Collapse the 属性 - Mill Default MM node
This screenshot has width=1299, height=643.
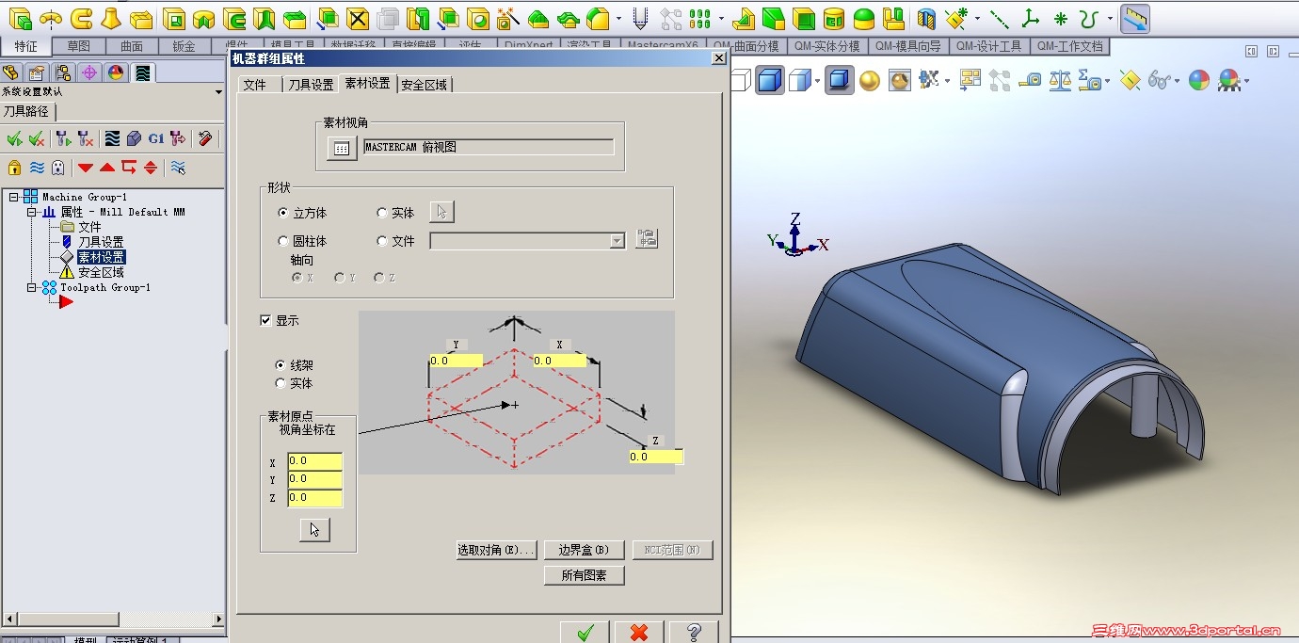click(32, 213)
